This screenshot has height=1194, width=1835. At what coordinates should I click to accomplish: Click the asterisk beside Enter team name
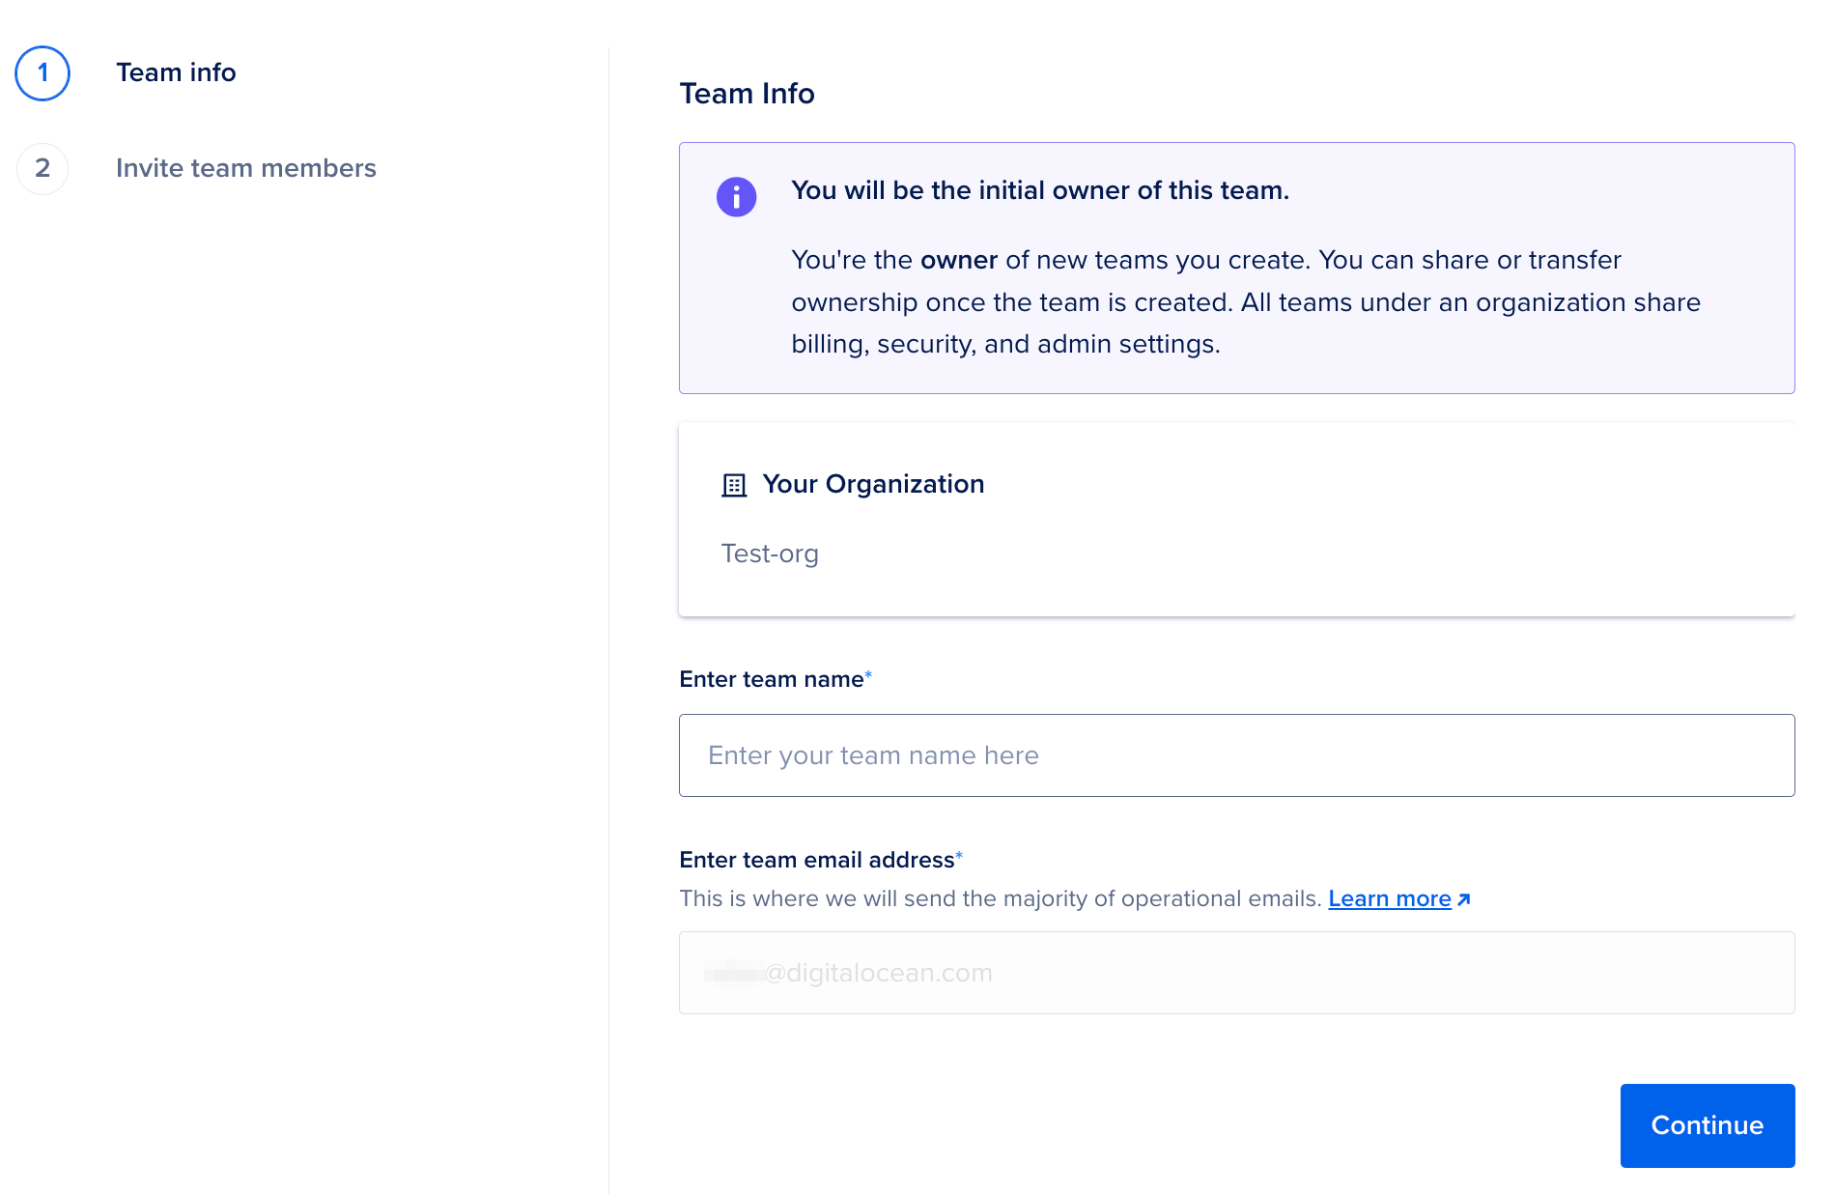point(868,674)
